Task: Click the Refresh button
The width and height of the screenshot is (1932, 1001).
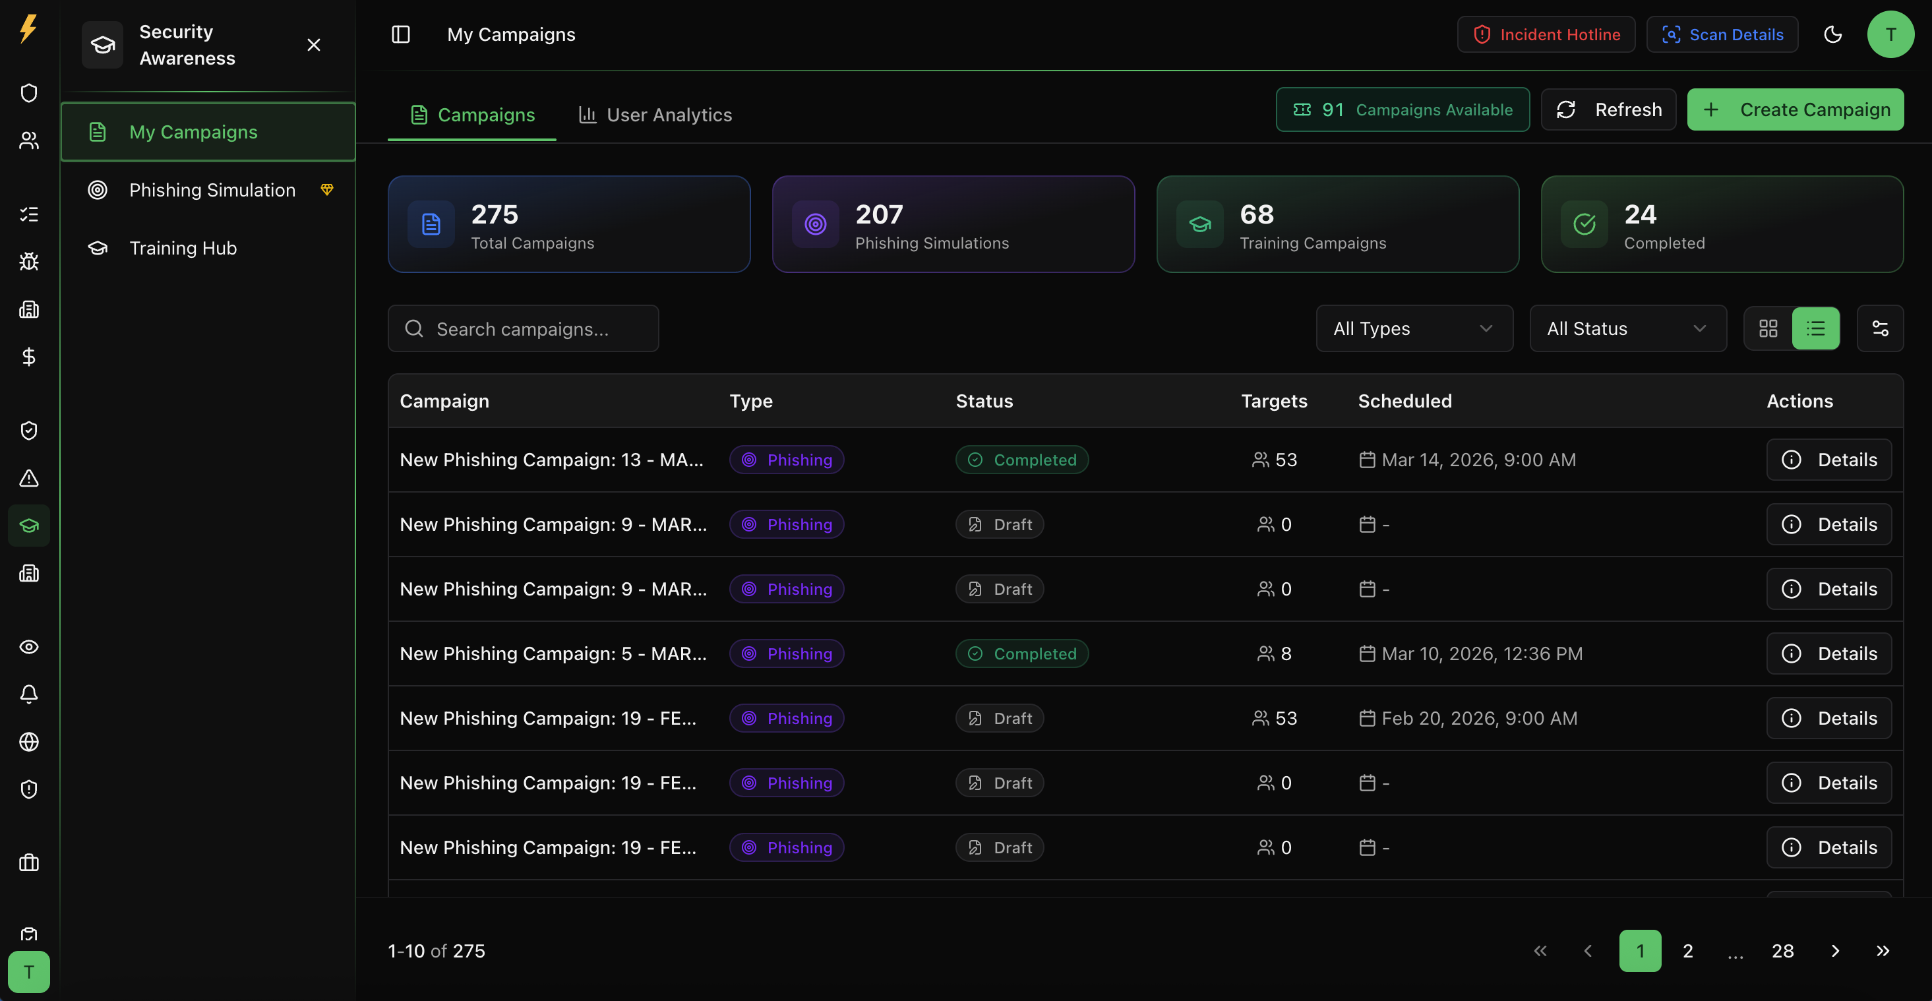Action: 1608,109
